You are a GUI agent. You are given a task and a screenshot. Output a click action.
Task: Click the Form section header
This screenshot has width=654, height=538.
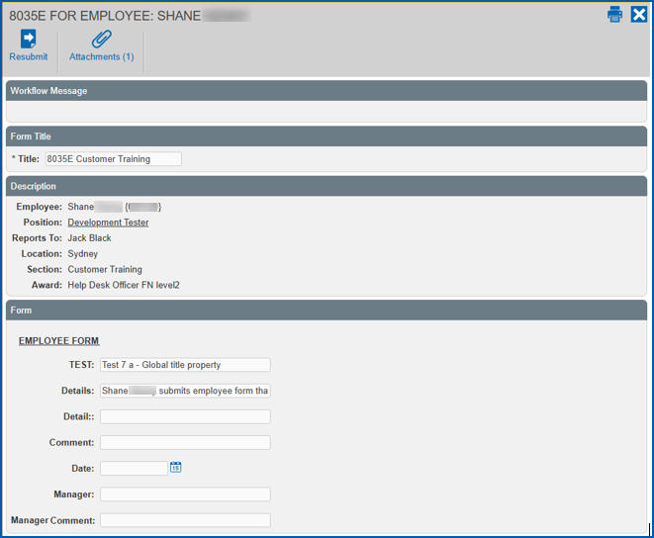pyautogui.click(x=327, y=311)
